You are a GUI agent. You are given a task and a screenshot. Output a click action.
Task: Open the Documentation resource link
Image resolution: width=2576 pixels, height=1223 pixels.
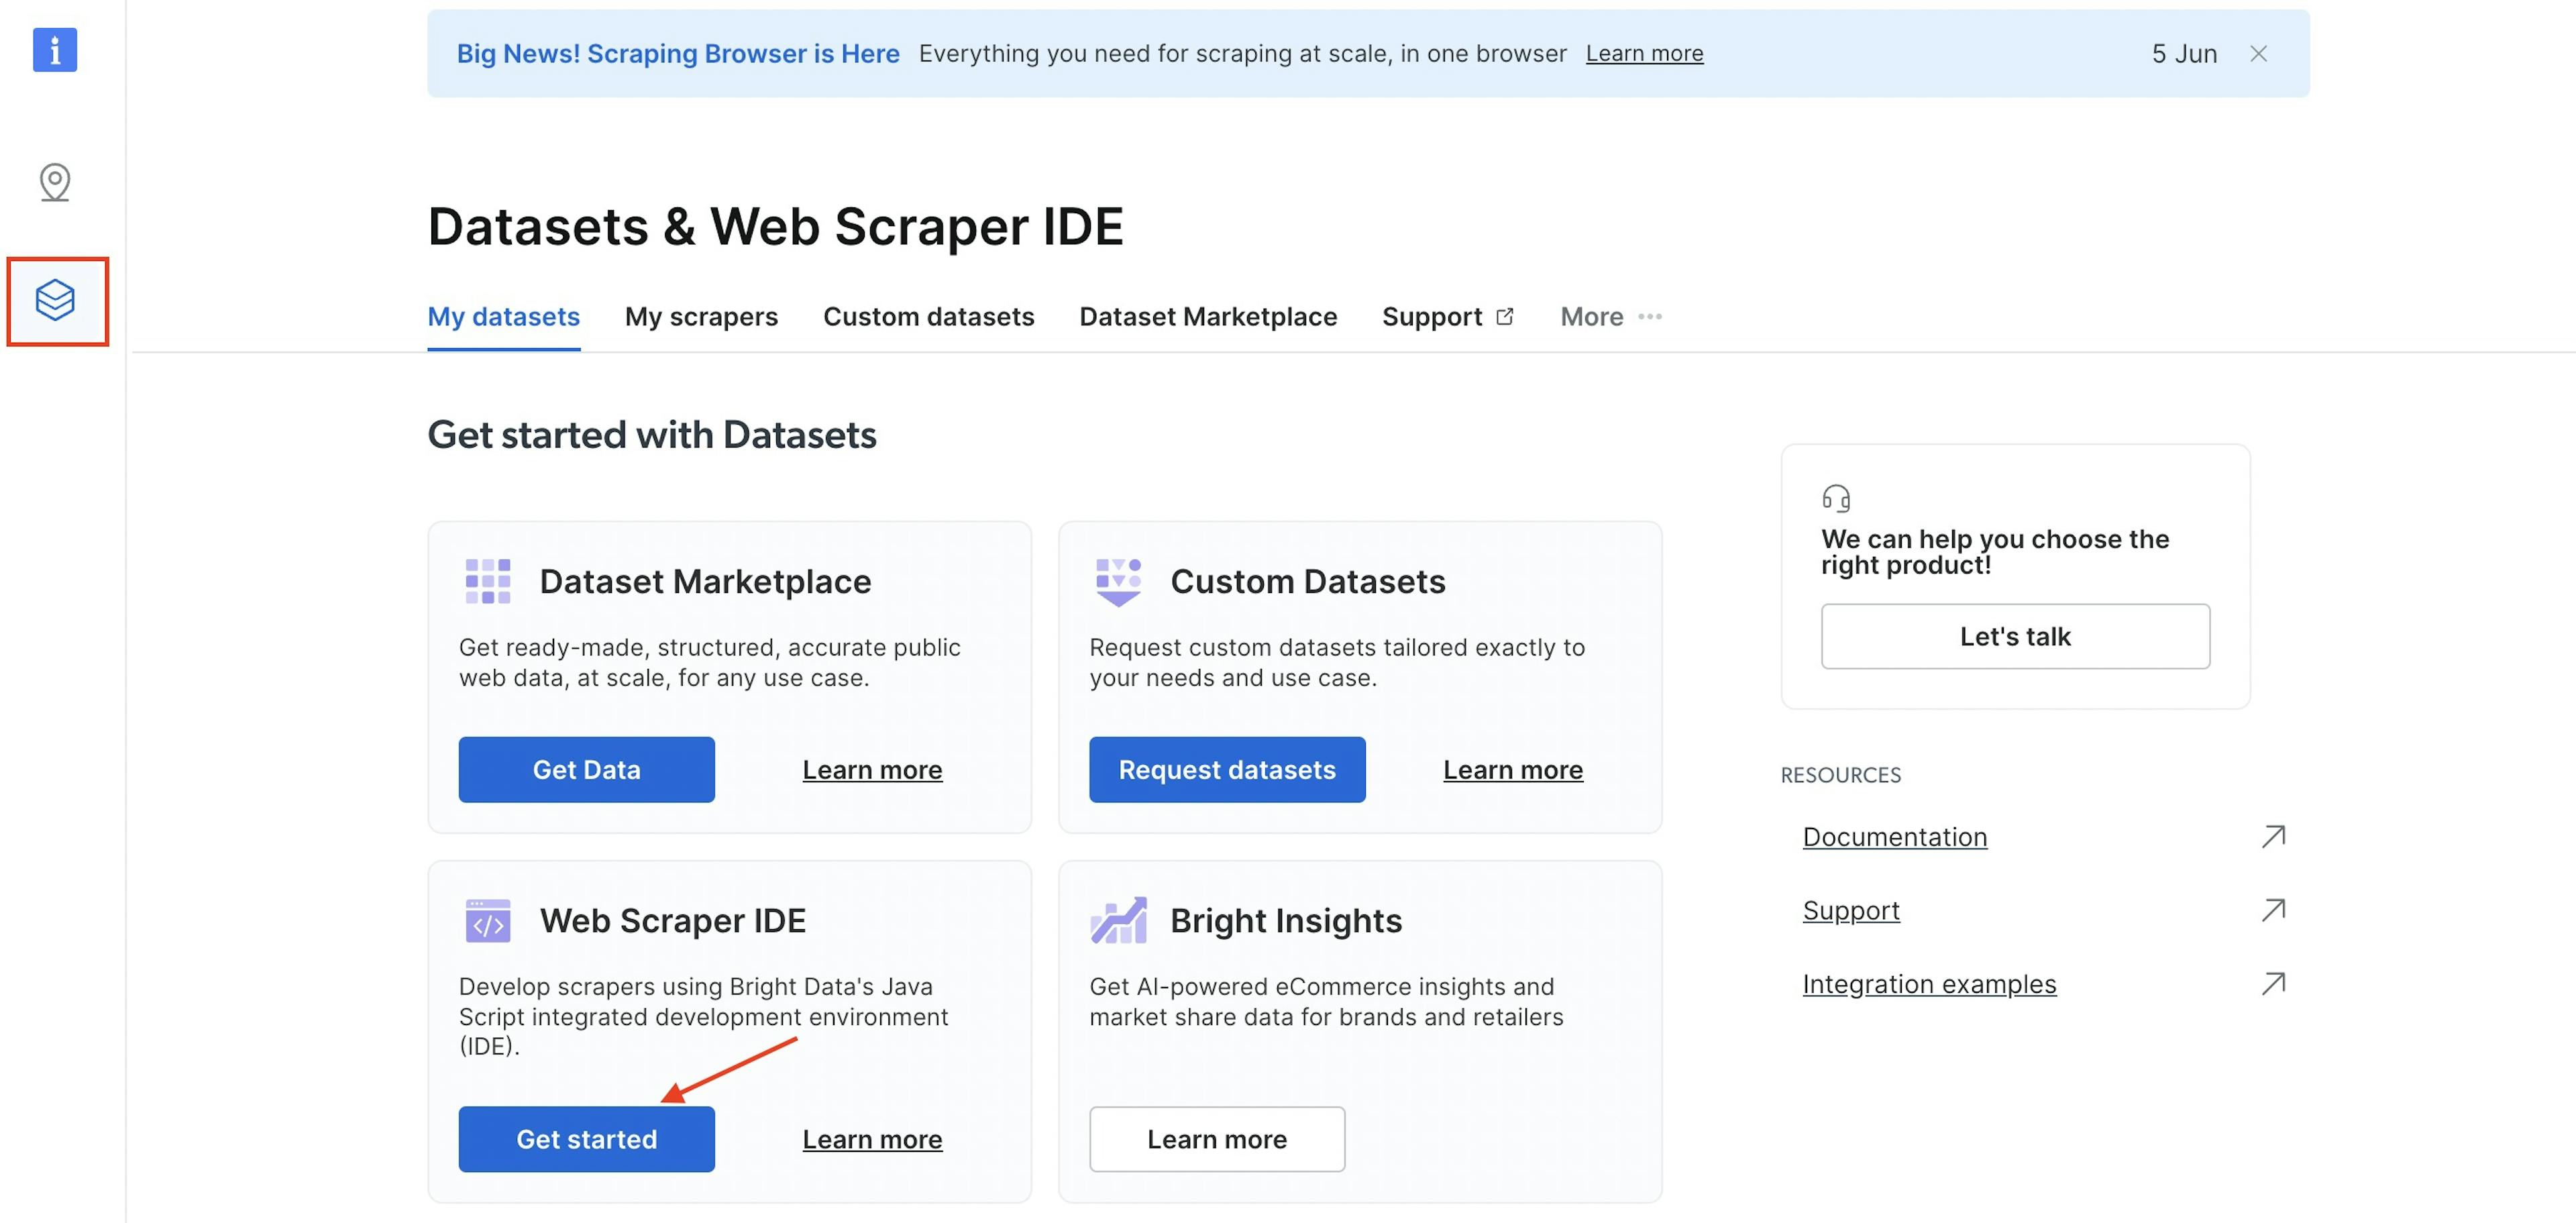(1894, 837)
